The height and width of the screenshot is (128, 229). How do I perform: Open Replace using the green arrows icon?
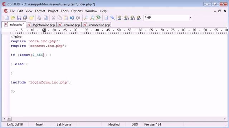99,18
